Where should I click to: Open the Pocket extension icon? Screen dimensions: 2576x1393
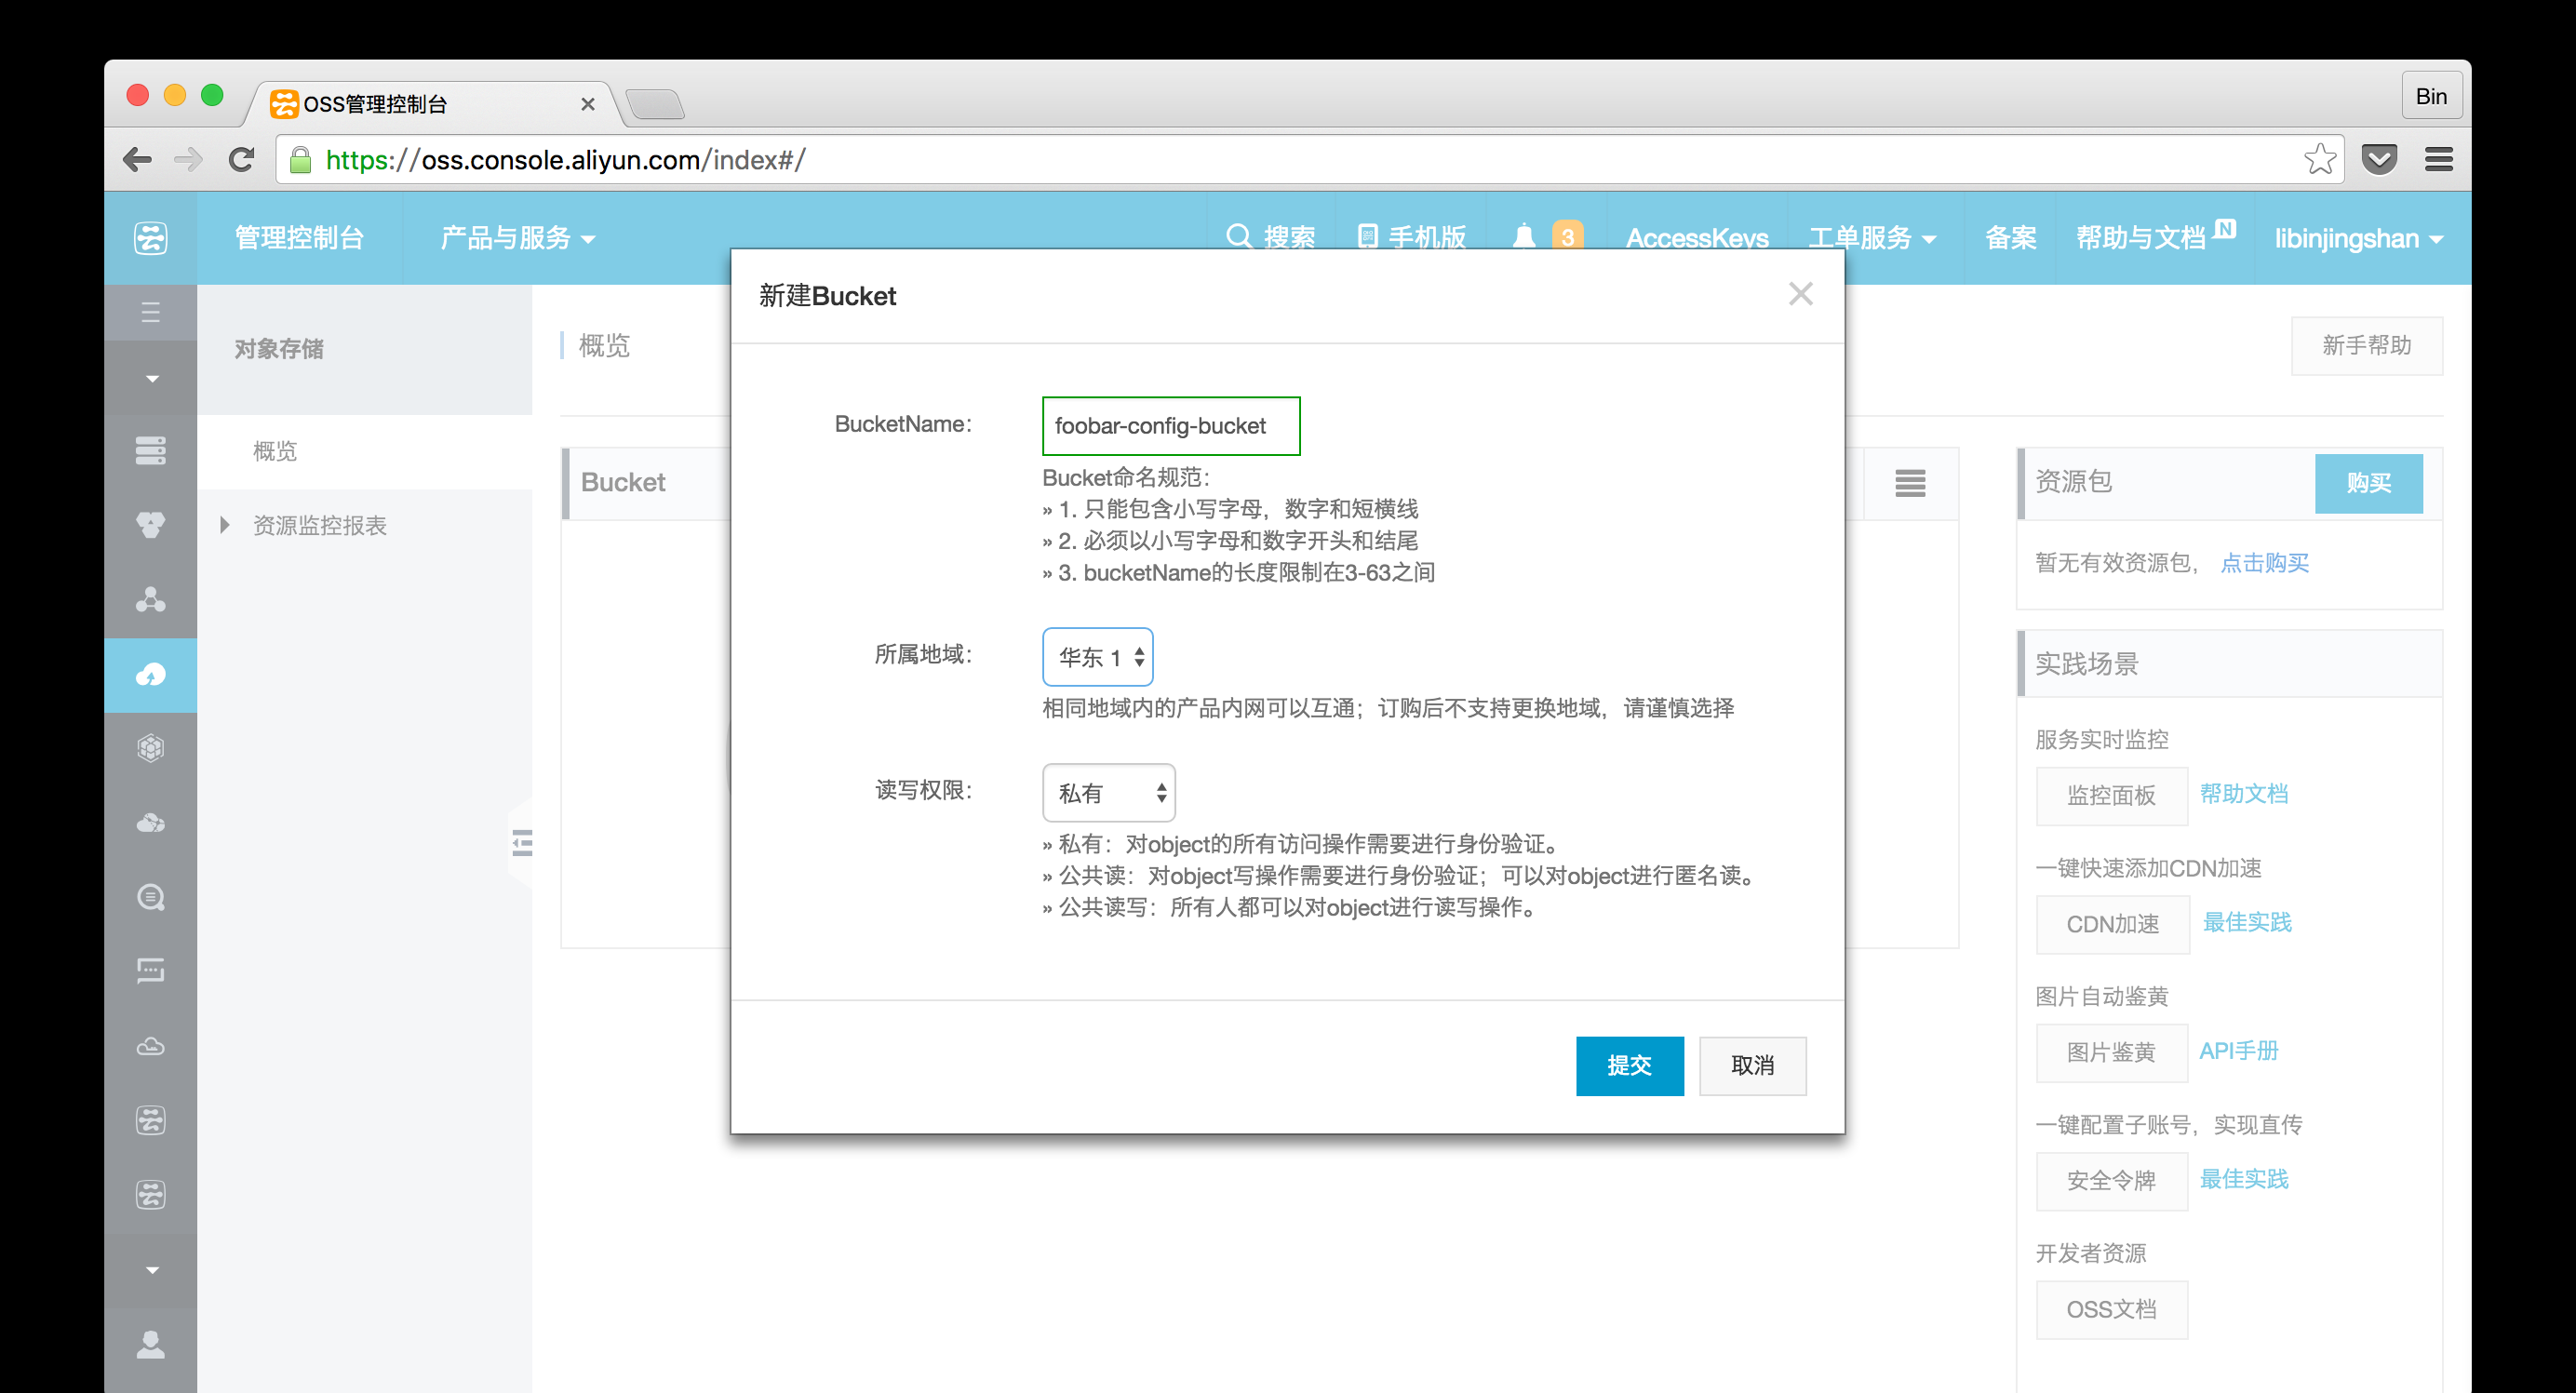coord(2379,159)
